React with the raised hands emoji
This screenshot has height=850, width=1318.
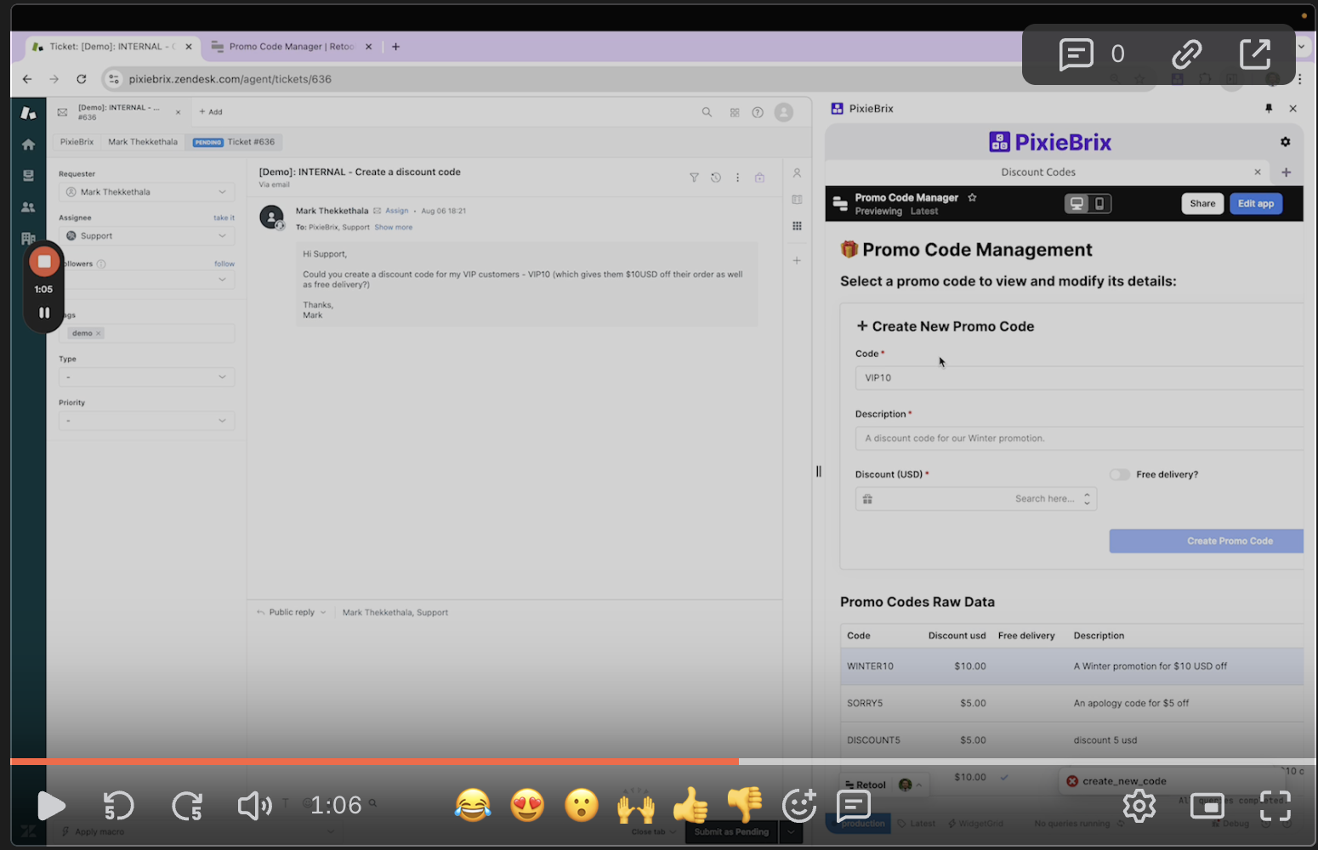coord(636,805)
